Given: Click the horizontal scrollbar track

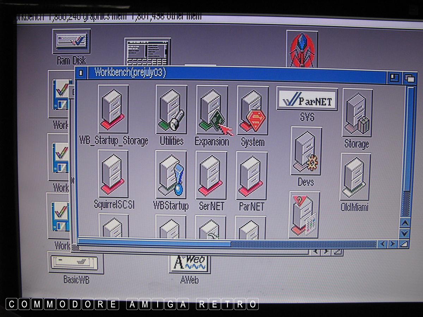Looking at the screenshot, I should pos(303,244).
